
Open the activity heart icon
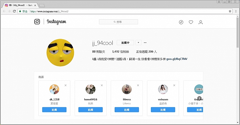click(x=191, y=22)
